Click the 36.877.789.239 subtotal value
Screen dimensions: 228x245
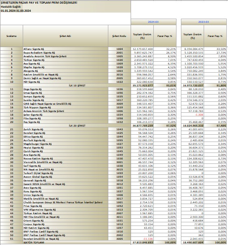point(142,126)
